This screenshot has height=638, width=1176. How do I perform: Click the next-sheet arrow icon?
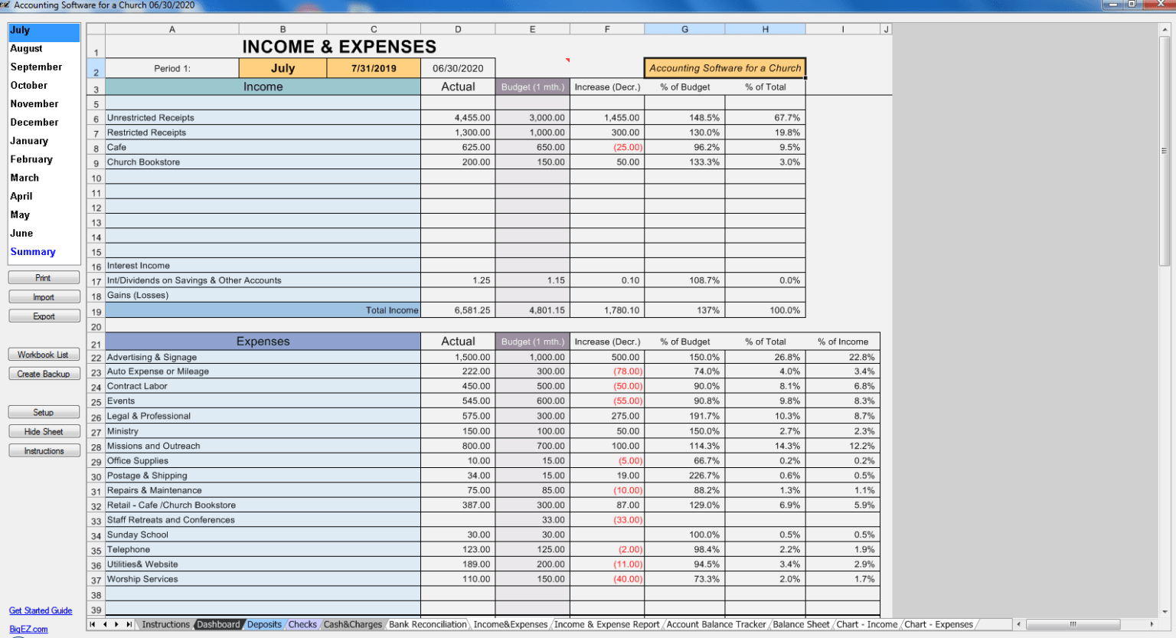[x=115, y=624]
